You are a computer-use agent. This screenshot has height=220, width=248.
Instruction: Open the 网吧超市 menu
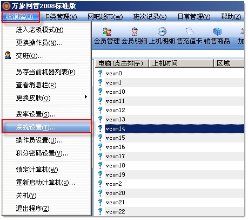coord(105,17)
